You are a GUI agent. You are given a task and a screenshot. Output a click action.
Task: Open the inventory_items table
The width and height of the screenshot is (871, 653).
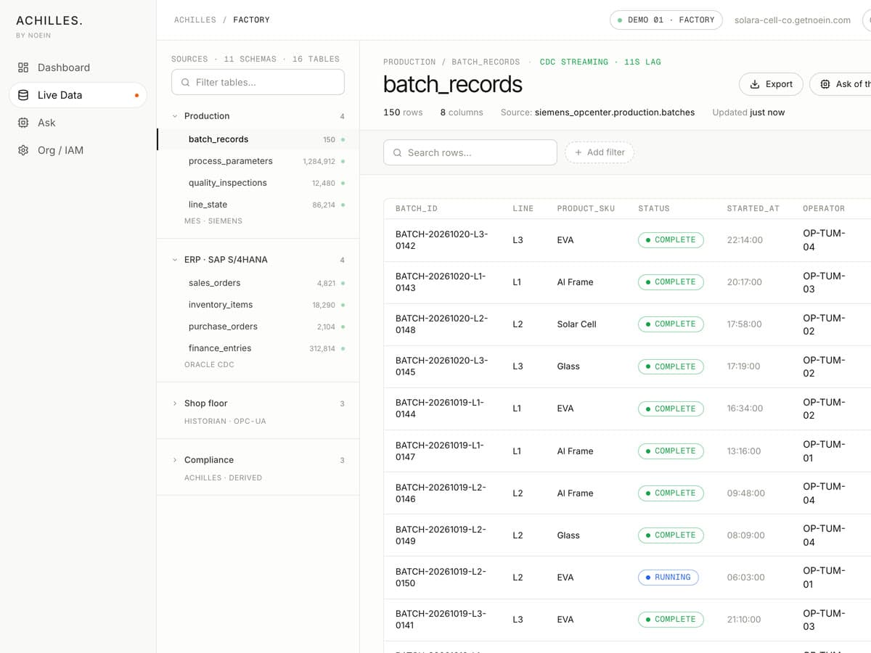(258, 305)
